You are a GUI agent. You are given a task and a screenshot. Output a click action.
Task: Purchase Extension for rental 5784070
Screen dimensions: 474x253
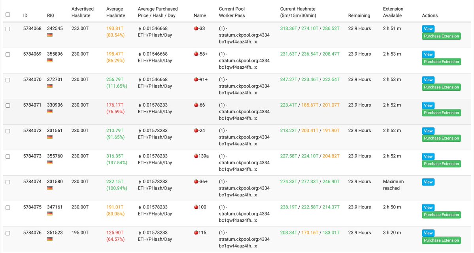tap(441, 87)
